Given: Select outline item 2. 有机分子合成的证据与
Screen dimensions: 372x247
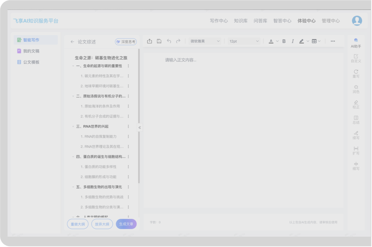Looking at the screenshot, I should pyautogui.click(x=102, y=116).
